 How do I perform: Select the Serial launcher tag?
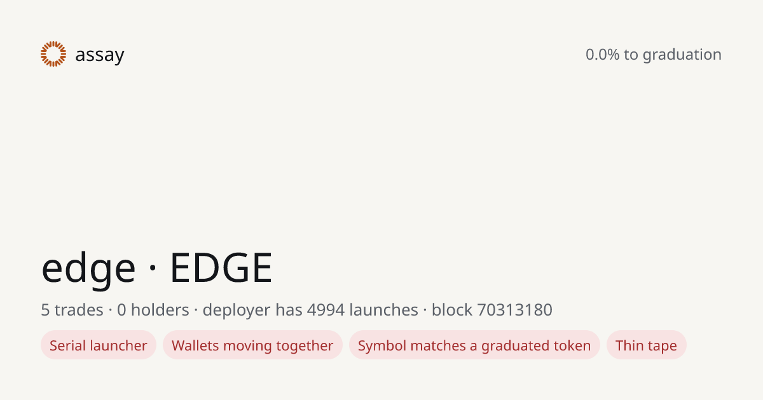[x=99, y=345]
